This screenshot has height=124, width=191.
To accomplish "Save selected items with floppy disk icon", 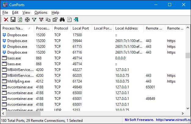I will [13, 19].
